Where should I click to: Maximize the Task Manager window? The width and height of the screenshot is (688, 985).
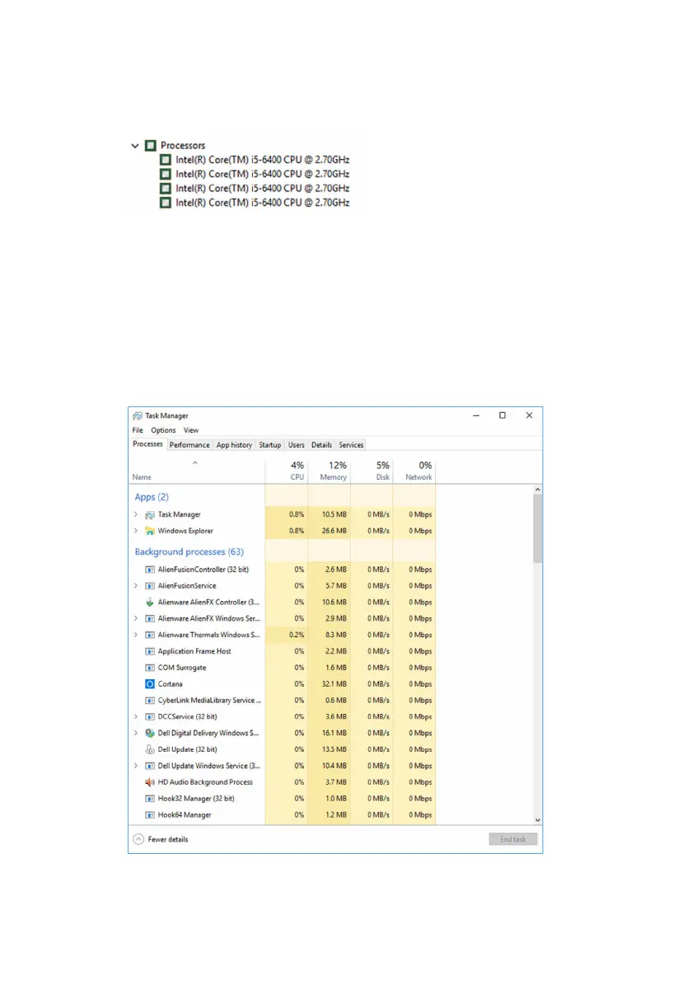(502, 415)
